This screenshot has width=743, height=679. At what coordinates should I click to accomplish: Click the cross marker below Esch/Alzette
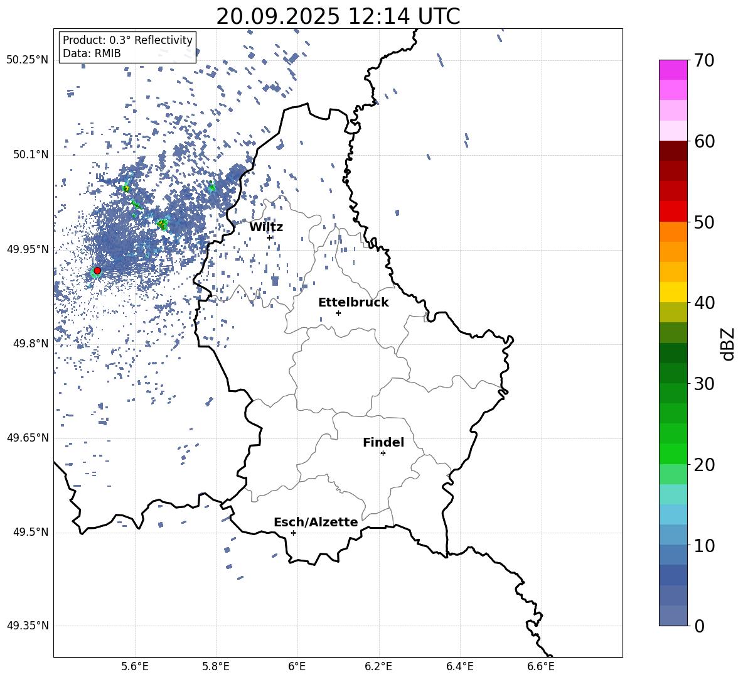293,533
